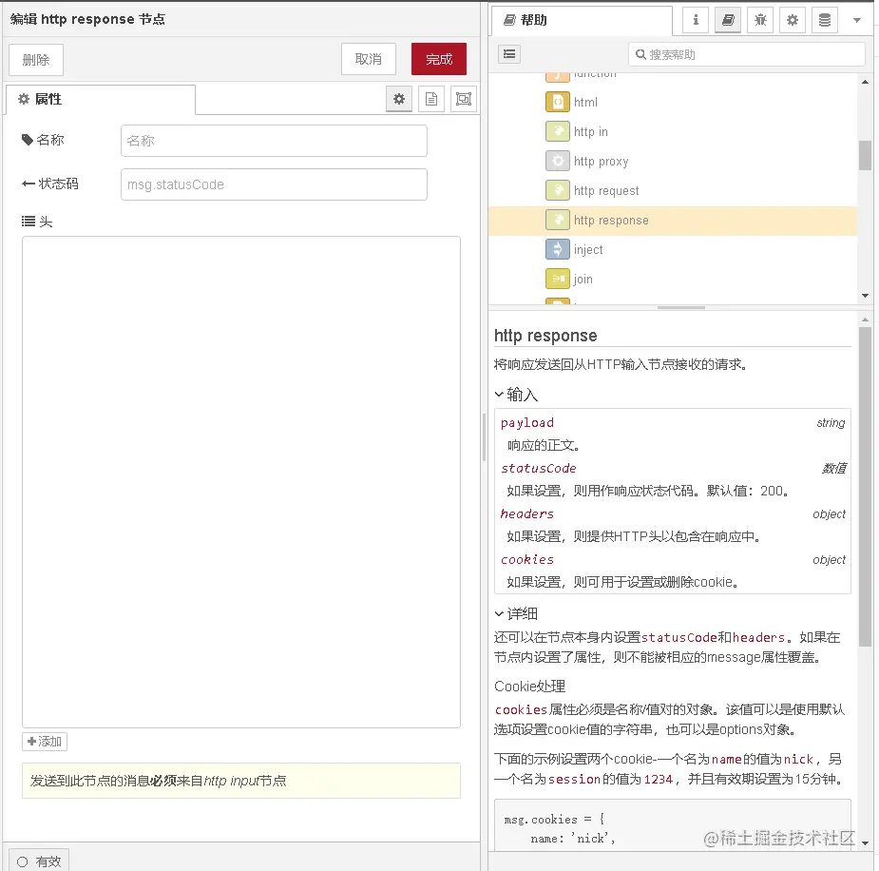Click the cookies property name
This screenshot has width=879, height=871.
527,560
